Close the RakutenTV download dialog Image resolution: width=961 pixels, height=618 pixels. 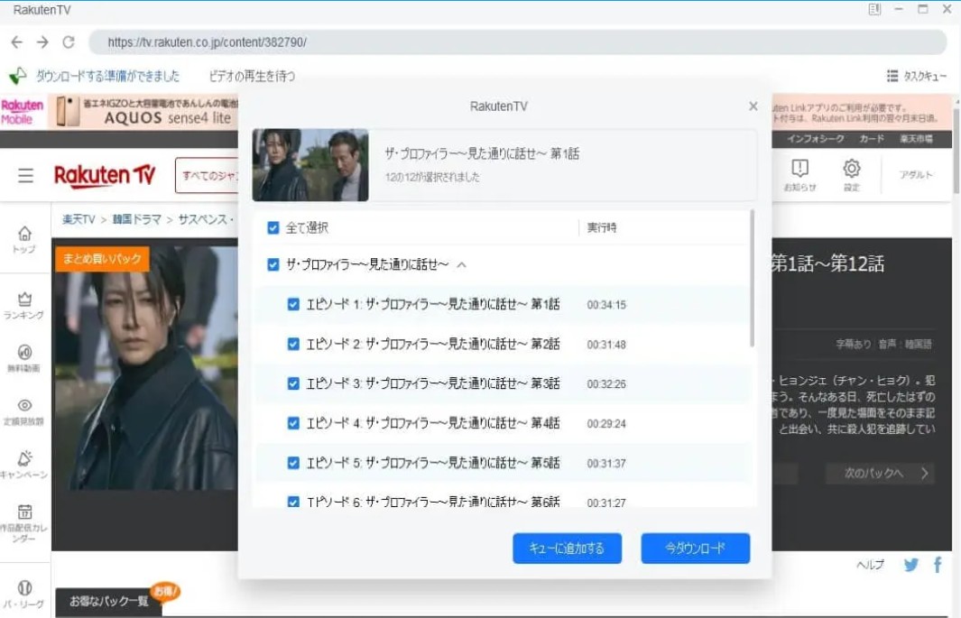753,106
